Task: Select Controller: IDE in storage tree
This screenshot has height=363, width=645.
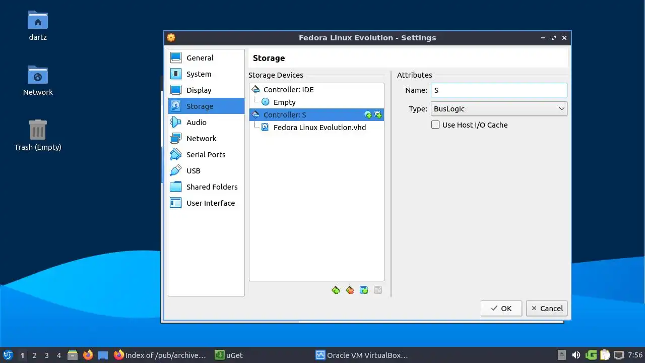Action: point(316,90)
